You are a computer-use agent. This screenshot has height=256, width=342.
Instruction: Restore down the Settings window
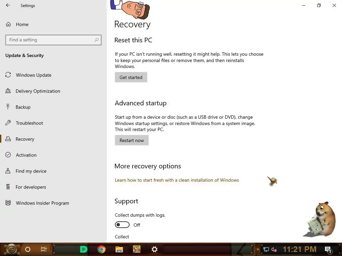(x=319, y=5)
